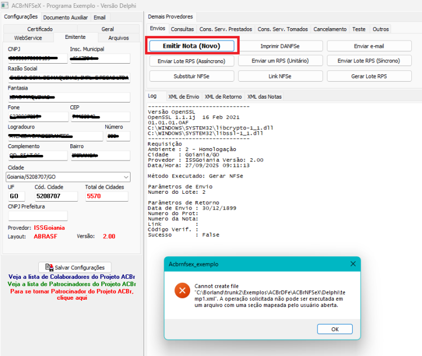Click Emitir Nota (Novo) button
Viewport: 422px width, 356px height.
[192, 46]
